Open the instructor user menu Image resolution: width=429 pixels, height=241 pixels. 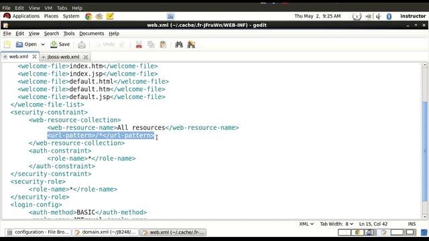click(x=413, y=16)
